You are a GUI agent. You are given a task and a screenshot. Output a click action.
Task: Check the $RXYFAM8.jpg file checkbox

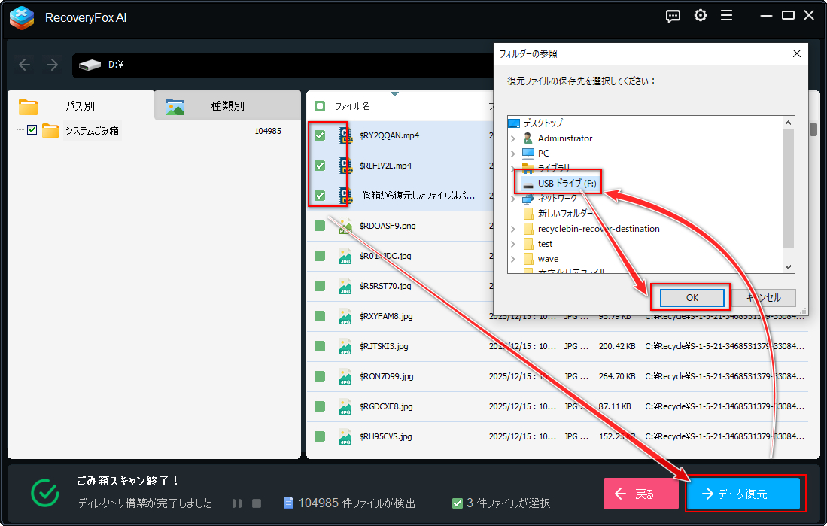(x=320, y=316)
